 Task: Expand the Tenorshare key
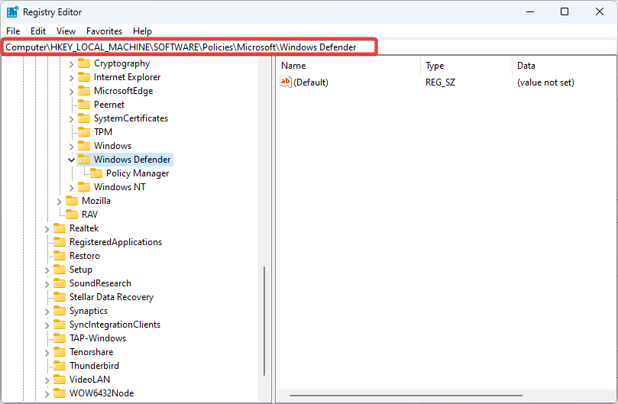pos(47,352)
